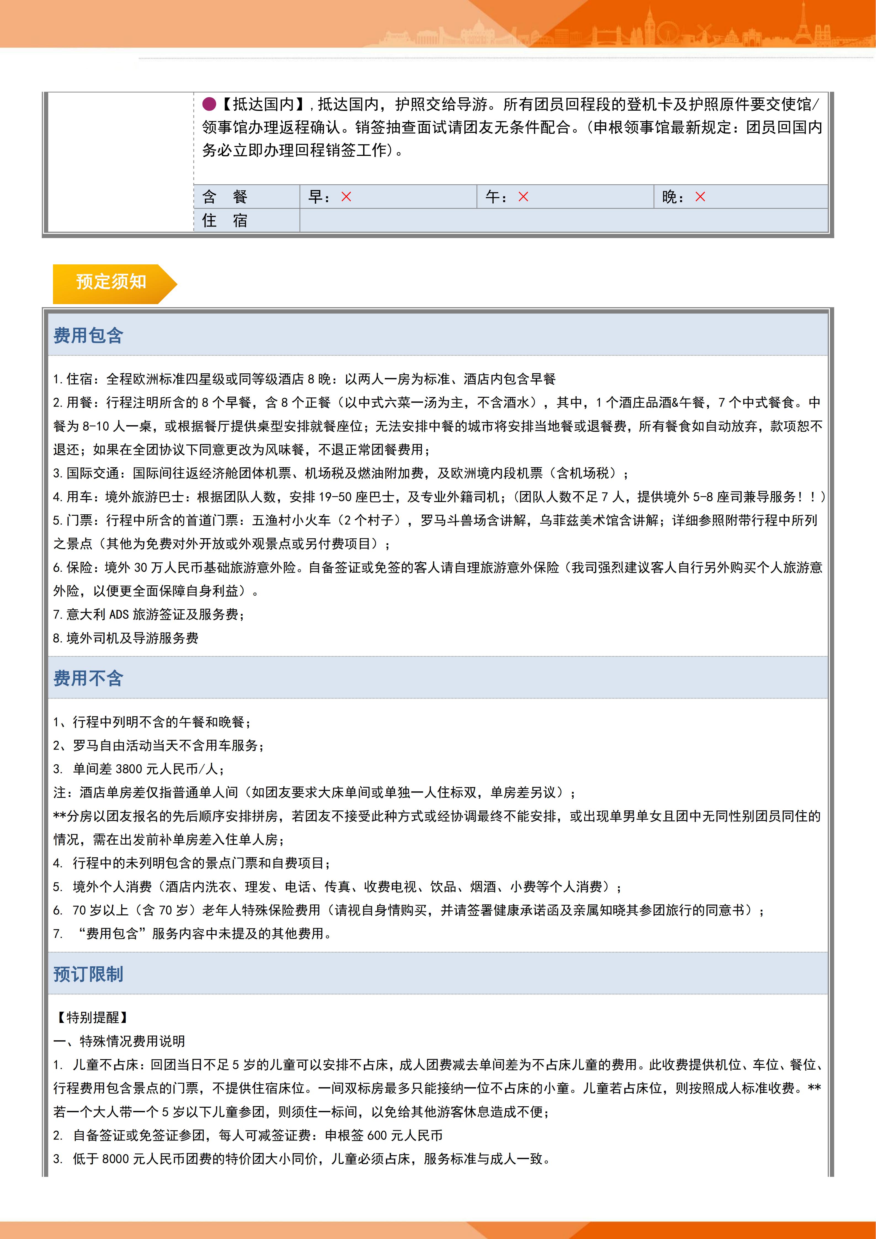Click the empty 住宿 table cell
Screen dimensions: 876x1239
pos(563,220)
